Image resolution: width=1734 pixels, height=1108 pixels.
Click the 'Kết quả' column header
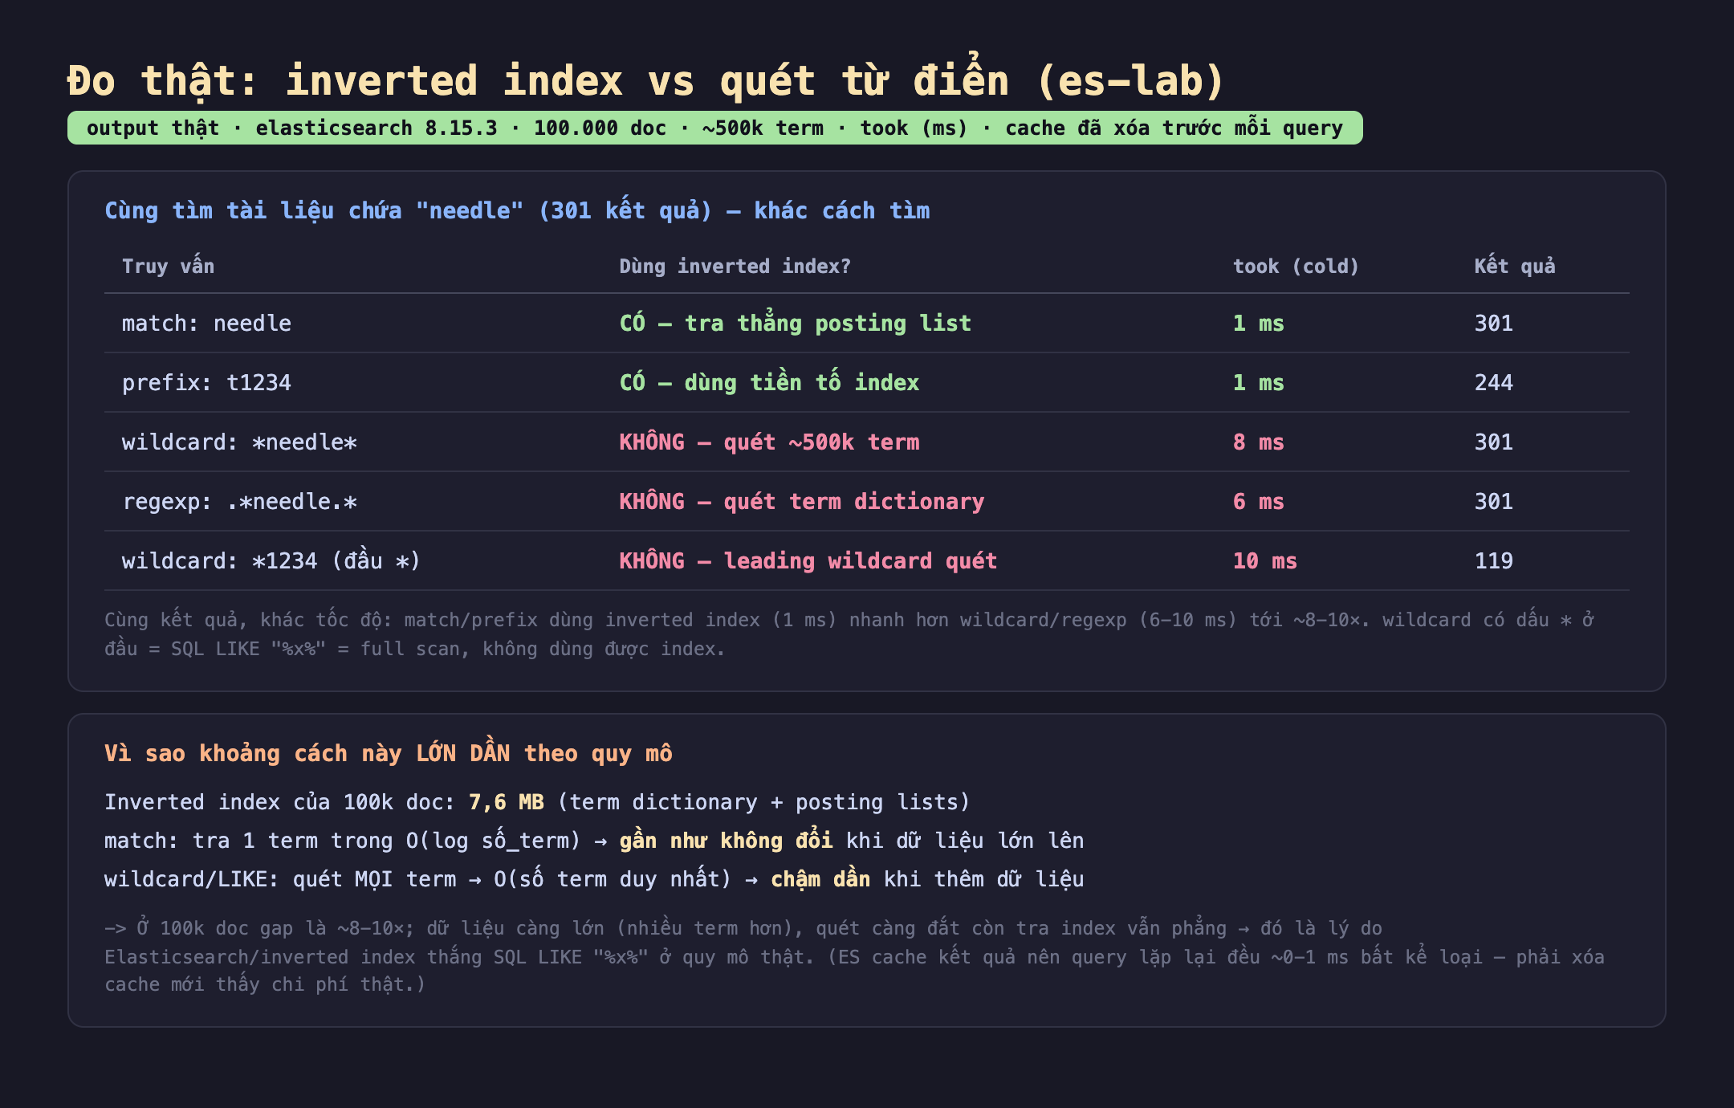coord(1514,266)
